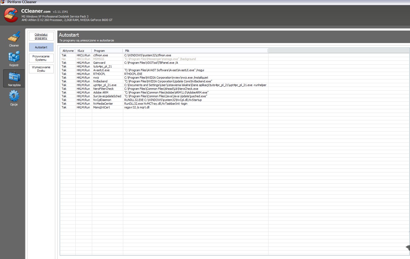Select the Gainward program entry
The image size is (410, 259).
pos(99,63)
